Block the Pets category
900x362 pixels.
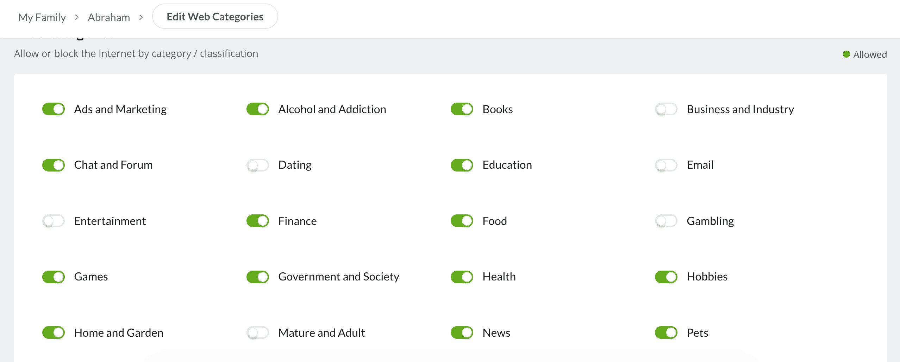pos(666,332)
